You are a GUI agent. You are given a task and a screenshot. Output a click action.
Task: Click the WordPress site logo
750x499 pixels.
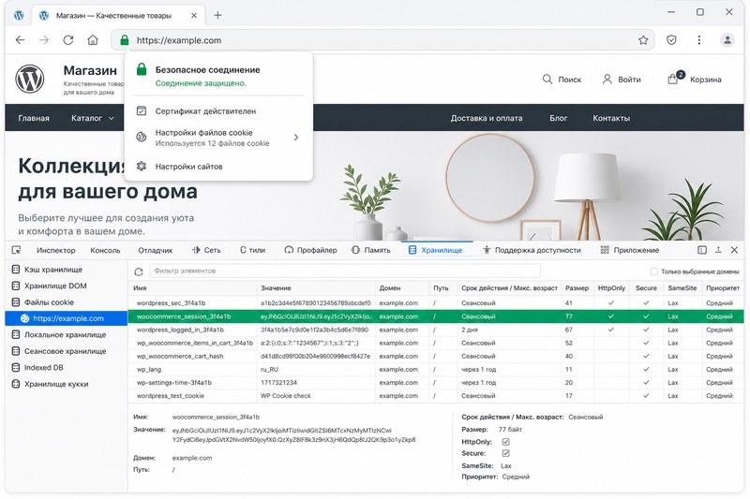coord(30,79)
